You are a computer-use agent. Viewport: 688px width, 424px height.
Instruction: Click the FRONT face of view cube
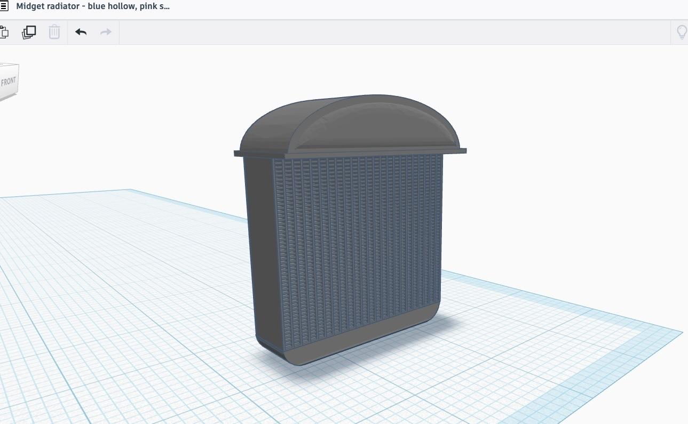coord(9,82)
